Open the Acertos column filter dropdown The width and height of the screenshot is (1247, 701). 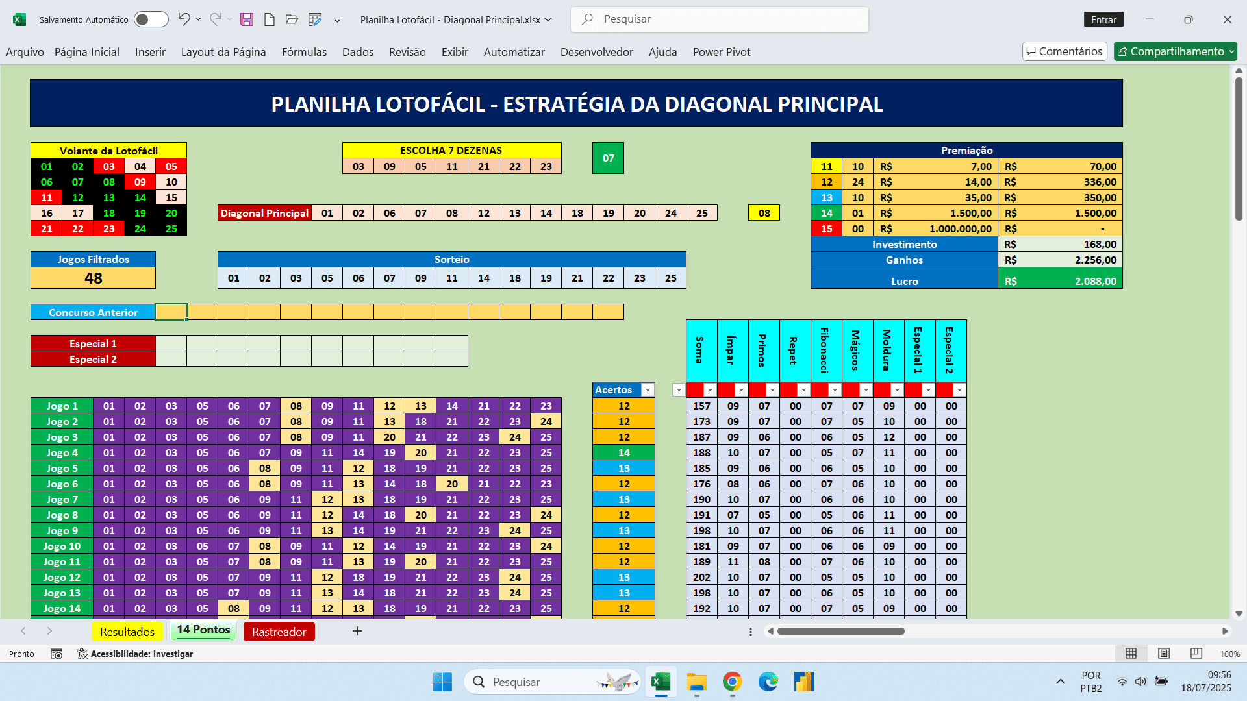pos(648,390)
